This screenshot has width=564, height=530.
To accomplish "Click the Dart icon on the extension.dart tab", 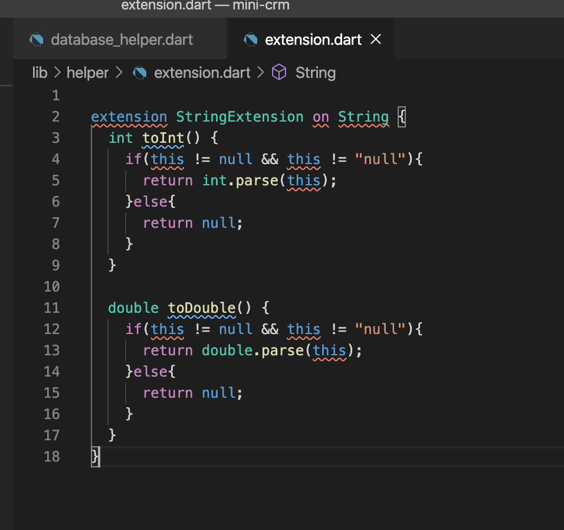I will 251,40.
